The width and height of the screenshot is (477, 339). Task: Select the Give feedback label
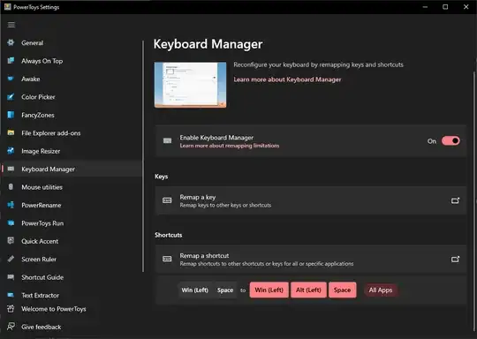[41, 327]
